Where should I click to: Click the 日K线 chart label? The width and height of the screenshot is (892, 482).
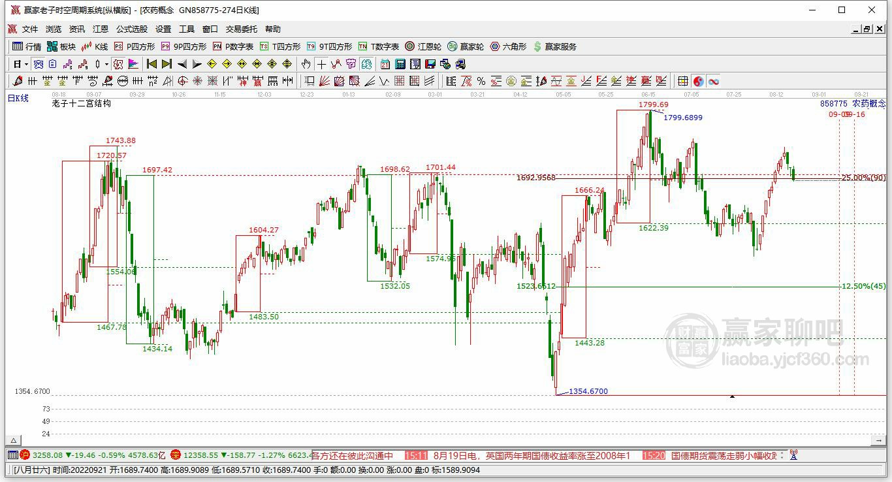click(x=18, y=98)
